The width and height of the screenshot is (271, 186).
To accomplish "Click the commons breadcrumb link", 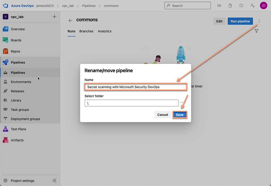I will (111, 6).
